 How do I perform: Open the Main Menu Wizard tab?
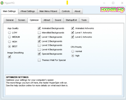pos(48,11)
